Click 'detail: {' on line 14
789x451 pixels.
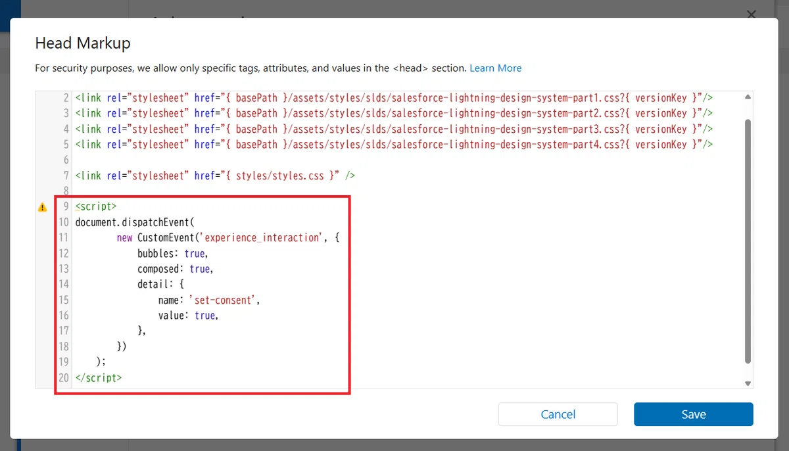coord(161,284)
